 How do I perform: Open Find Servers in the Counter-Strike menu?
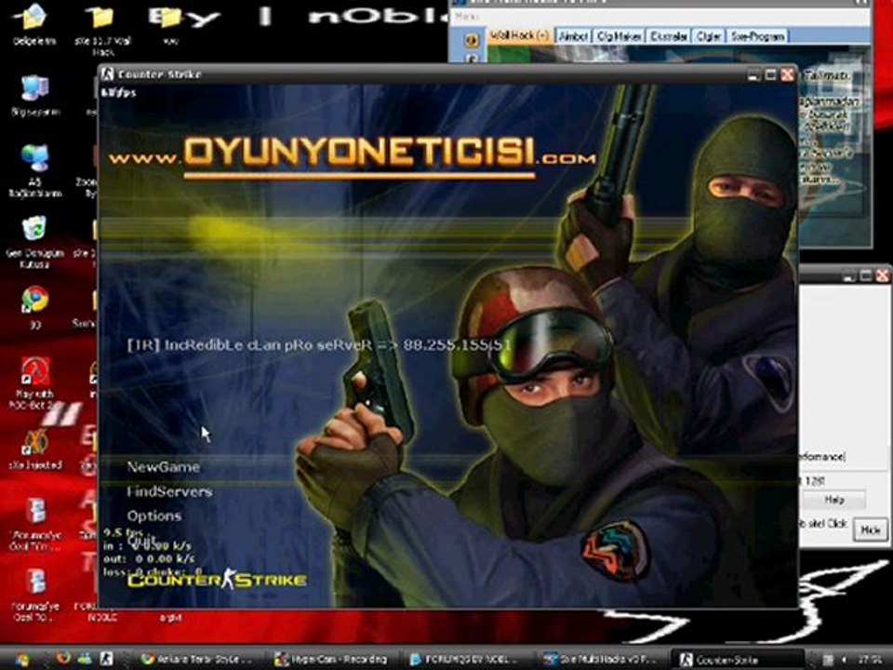coord(169,491)
